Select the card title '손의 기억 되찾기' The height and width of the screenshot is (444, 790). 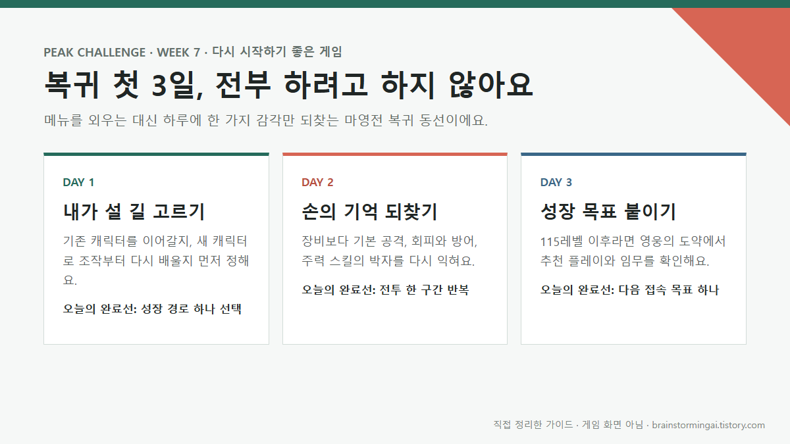click(370, 212)
